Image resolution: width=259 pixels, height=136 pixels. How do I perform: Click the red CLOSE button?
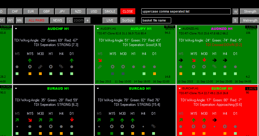tap(128, 11)
